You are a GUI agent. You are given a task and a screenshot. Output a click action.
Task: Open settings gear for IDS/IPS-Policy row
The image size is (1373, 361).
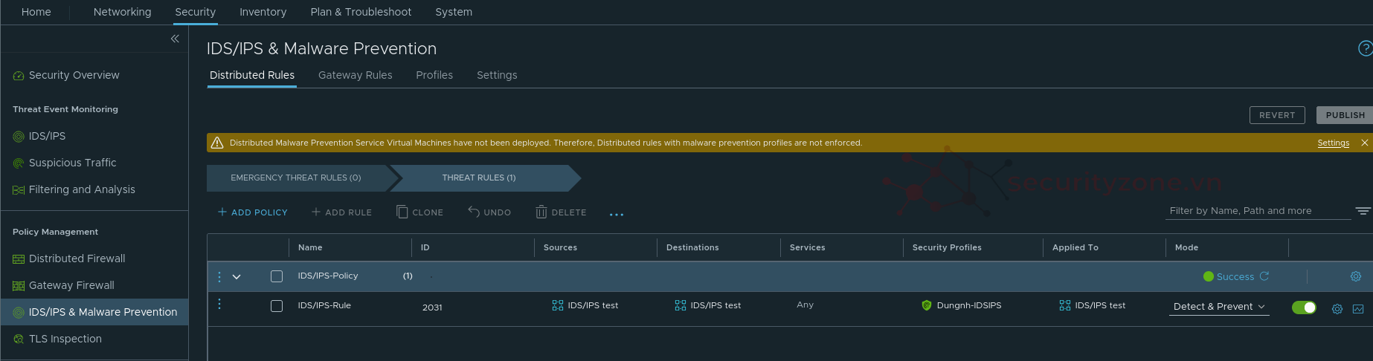[x=1356, y=276]
